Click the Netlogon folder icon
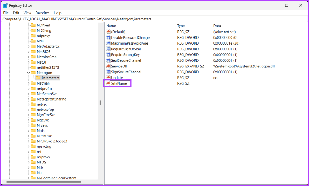Screen dimensions: 309x186 tap(33, 73)
